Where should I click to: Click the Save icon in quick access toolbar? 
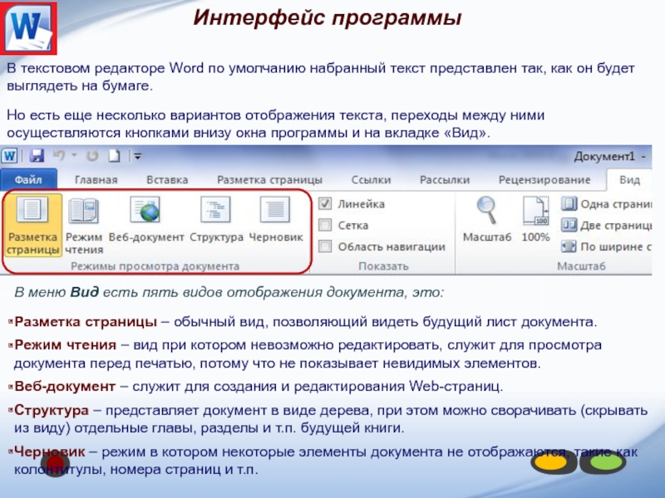pos(37,156)
